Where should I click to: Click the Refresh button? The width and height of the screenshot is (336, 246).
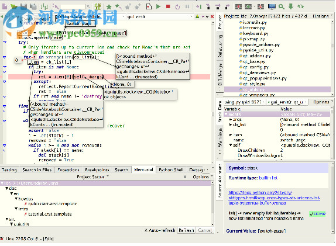coord(186,230)
